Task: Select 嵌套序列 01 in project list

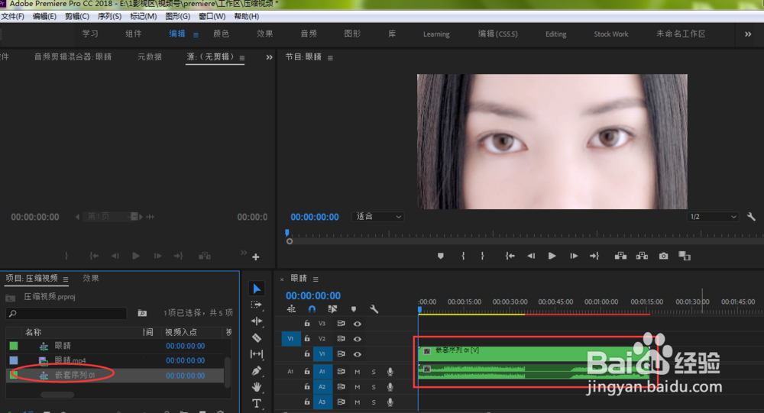Action: click(x=75, y=375)
